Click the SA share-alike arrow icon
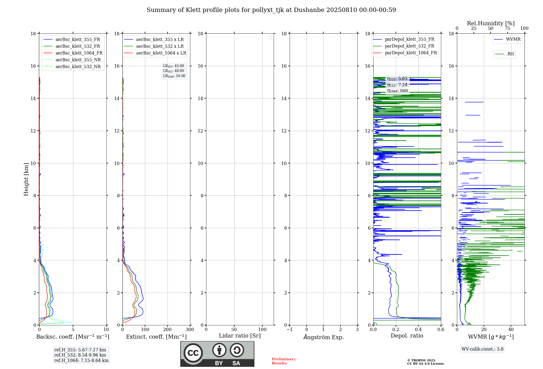543x369 pixels. 237,350
